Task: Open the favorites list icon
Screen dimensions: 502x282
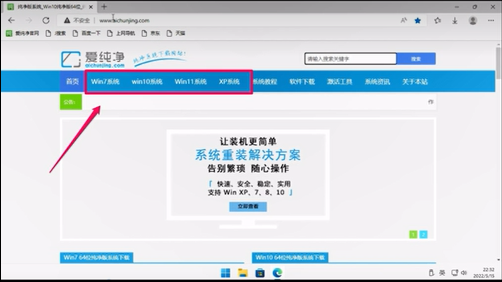Action: 438,20
